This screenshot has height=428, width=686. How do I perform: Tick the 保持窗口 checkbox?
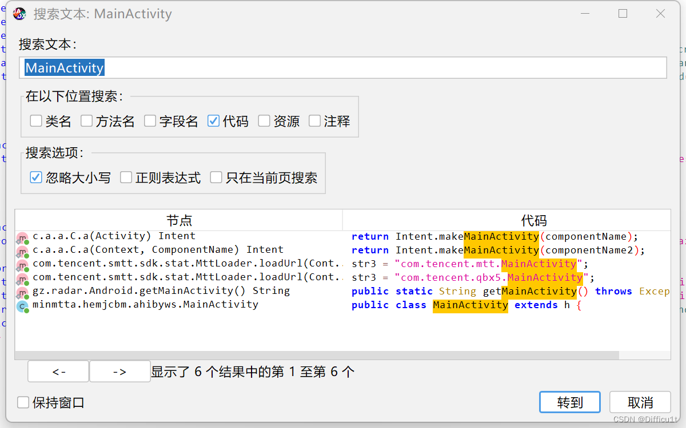[x=23, y=403]
